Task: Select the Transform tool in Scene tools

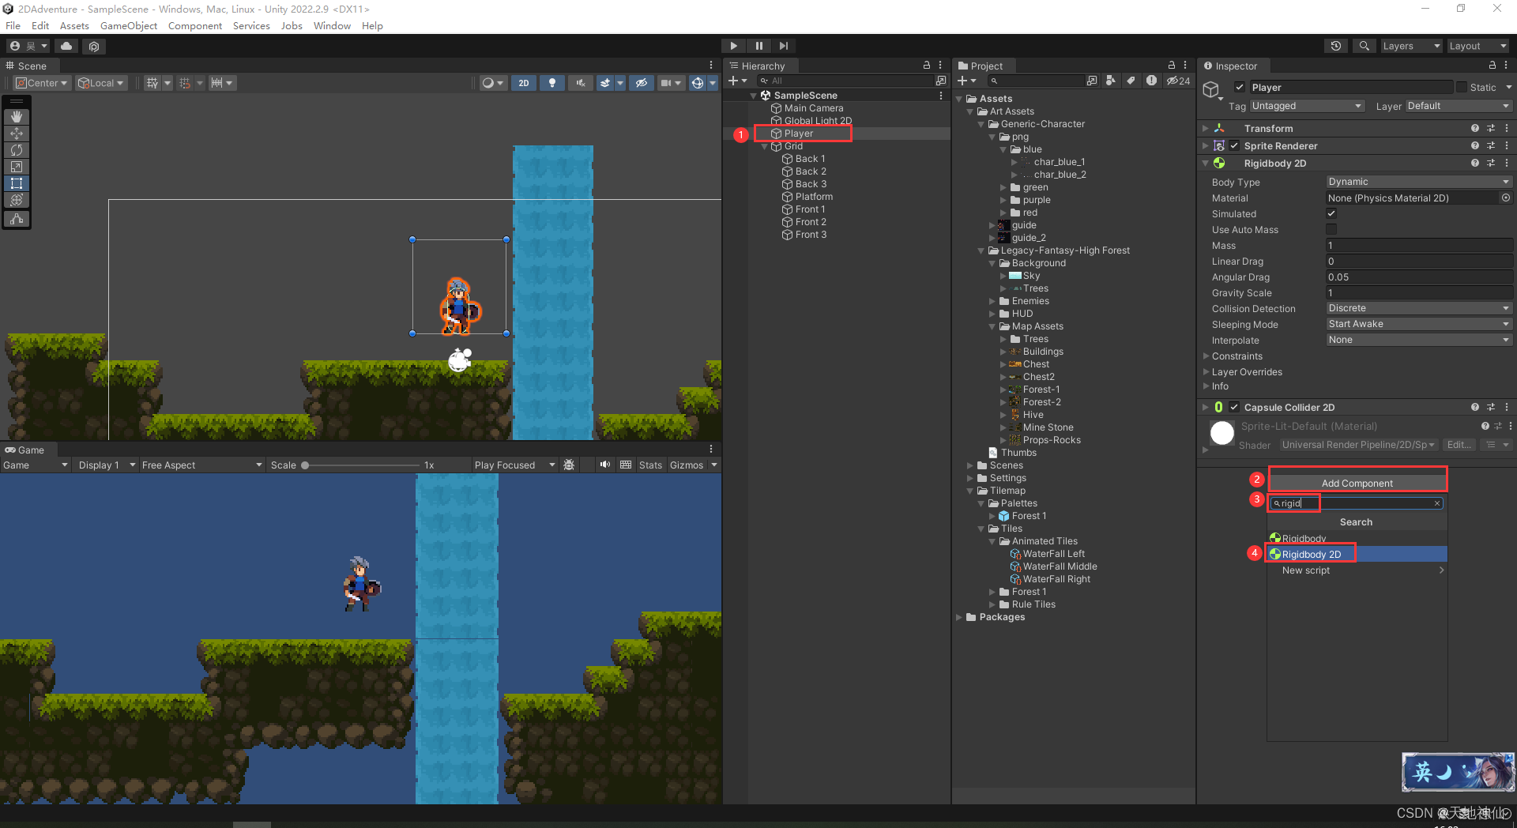Action: click(17, 200)
